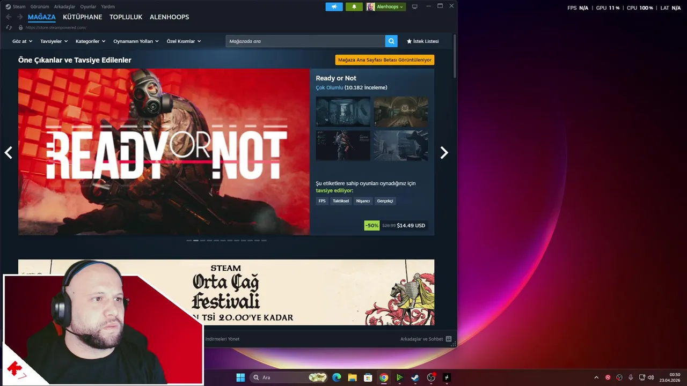Viewport: 687px width, 386px height.
Task: Expand the Tavsiyeler dropdown
Action: (x=54, y=41)
